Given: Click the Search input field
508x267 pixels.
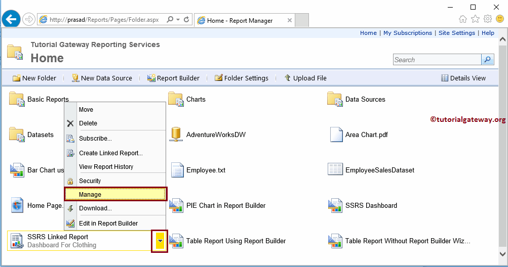Looking at the screenshot, I should [437, 60].
